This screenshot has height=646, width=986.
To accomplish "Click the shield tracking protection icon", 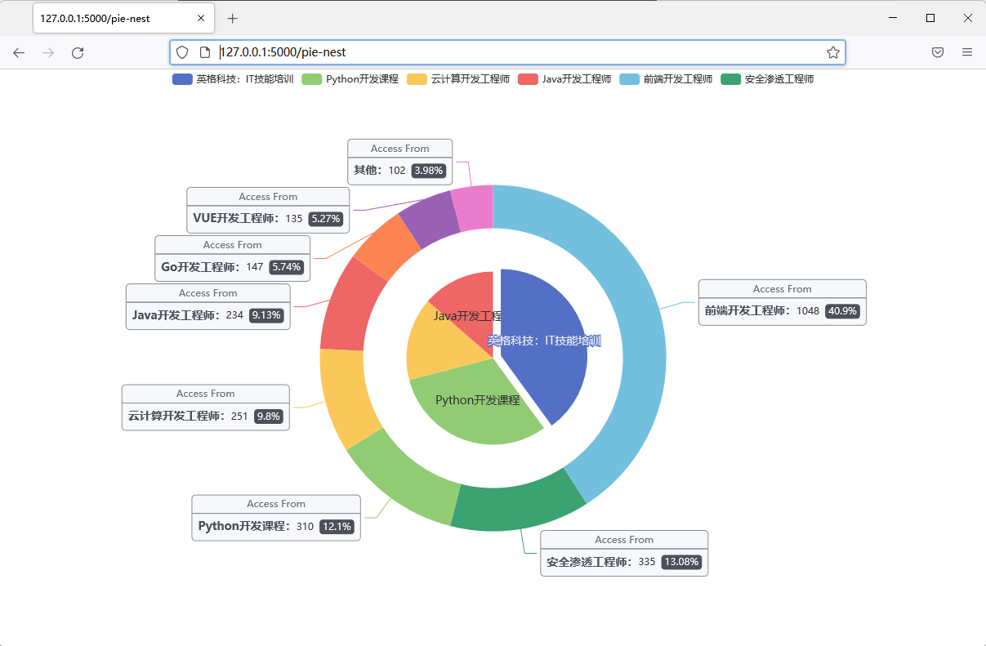I will 182,52.
